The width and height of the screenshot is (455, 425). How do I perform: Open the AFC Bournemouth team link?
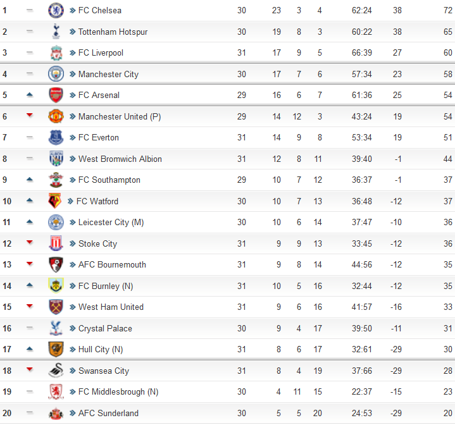pyautogui.click(x=112, y=265)
